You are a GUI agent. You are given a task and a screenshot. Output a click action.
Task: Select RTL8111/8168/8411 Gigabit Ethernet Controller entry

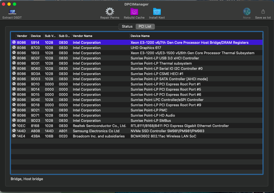(180, 126)
